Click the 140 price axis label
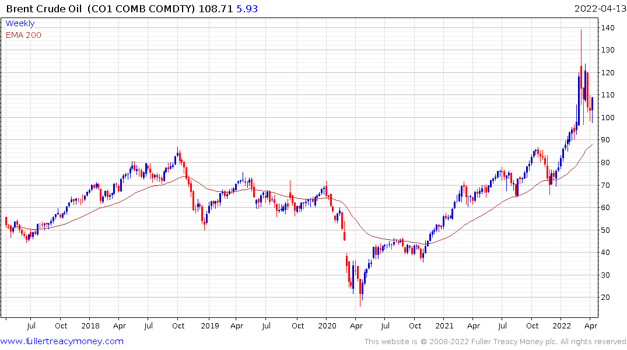 click(x=607, y=27)
